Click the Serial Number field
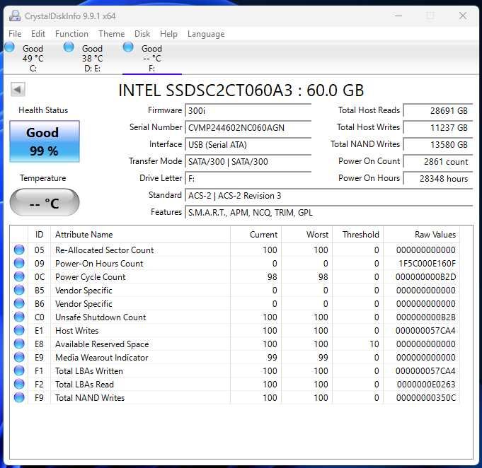482x468 pixels. point(248,127)
